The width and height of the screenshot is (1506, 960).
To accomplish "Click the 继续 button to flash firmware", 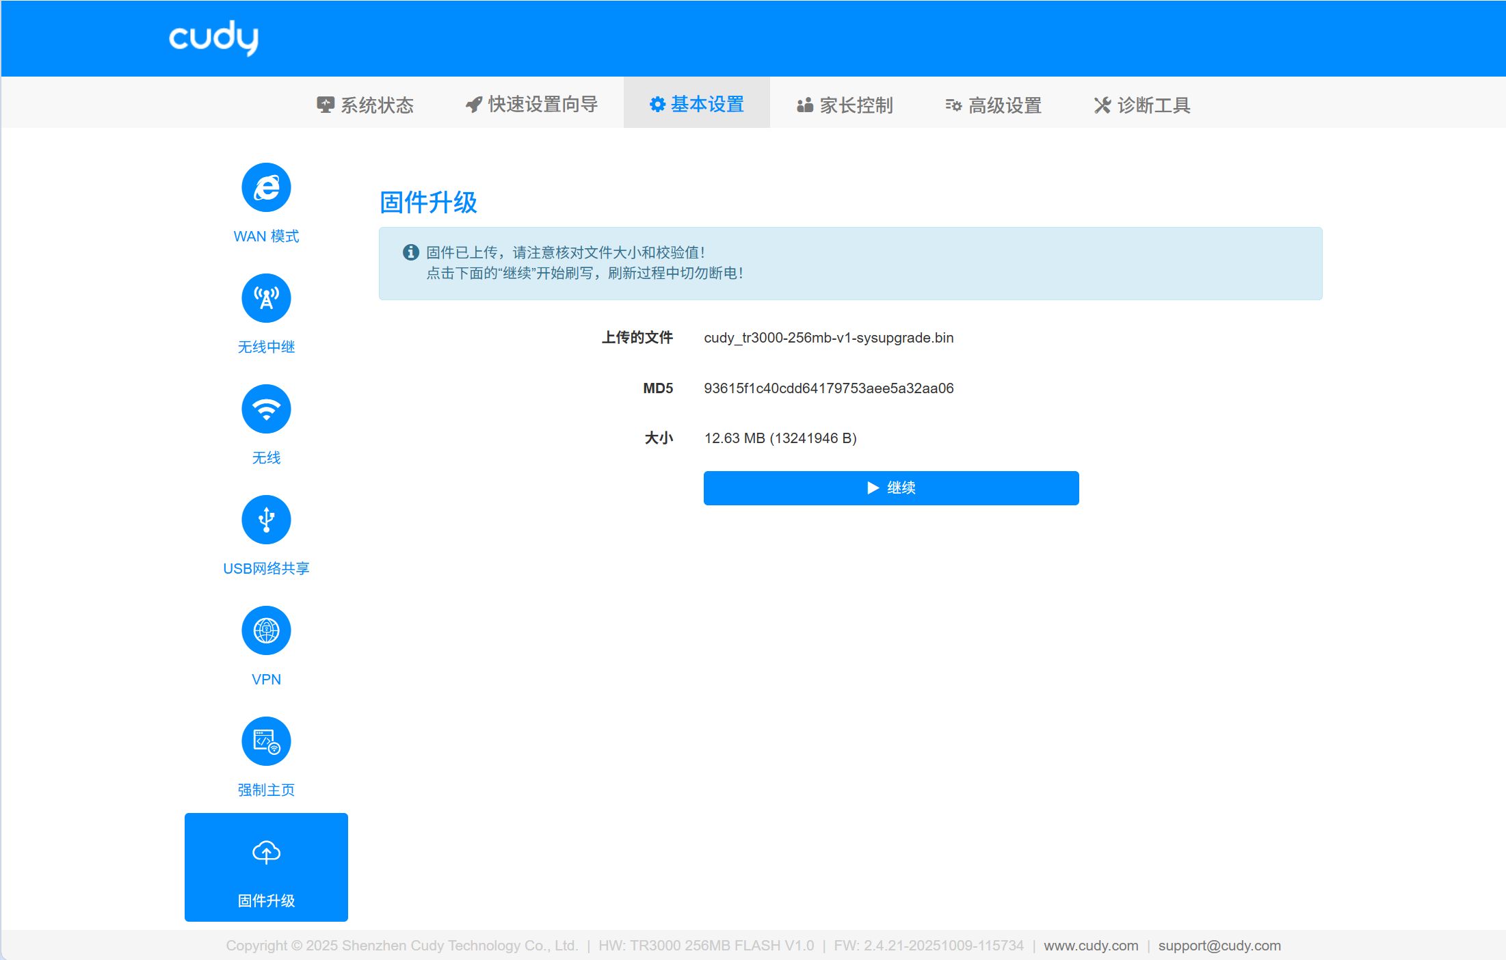I will [x=891, y=488].
